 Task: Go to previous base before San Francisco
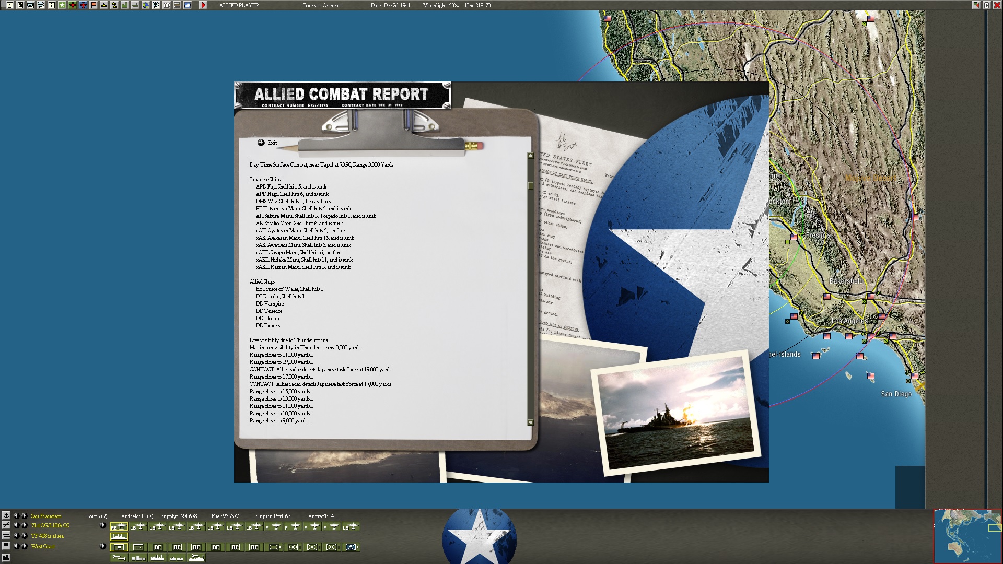(x=16, y=516)
